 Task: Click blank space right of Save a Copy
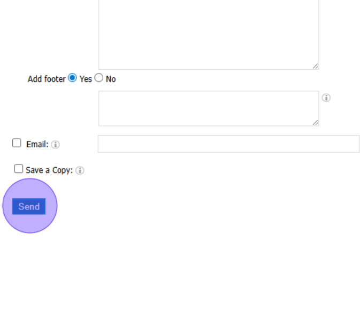[214, 170]
